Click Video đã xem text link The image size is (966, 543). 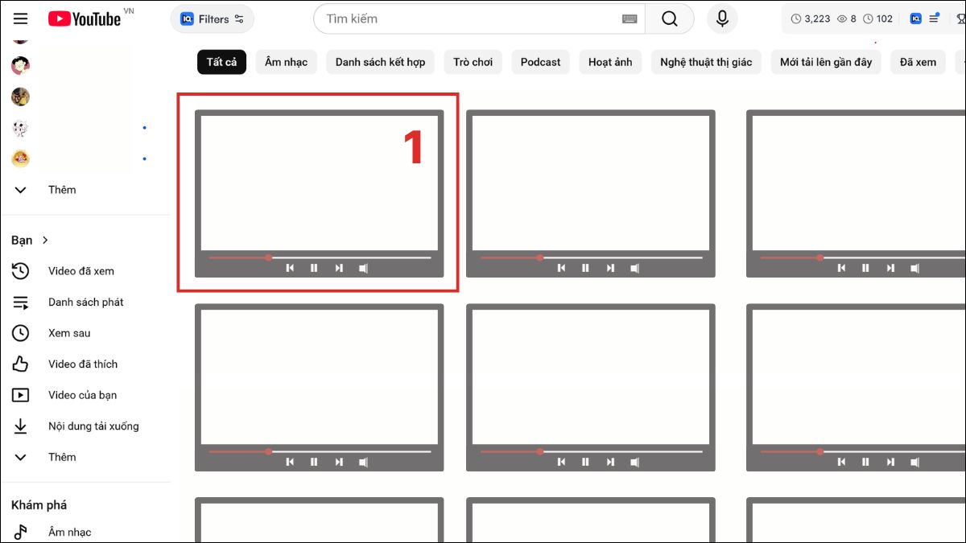(81, 271)
